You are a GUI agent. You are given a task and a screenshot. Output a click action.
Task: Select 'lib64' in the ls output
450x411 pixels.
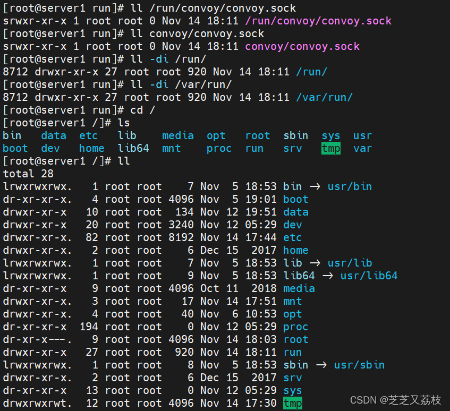(x=133, y=148)
